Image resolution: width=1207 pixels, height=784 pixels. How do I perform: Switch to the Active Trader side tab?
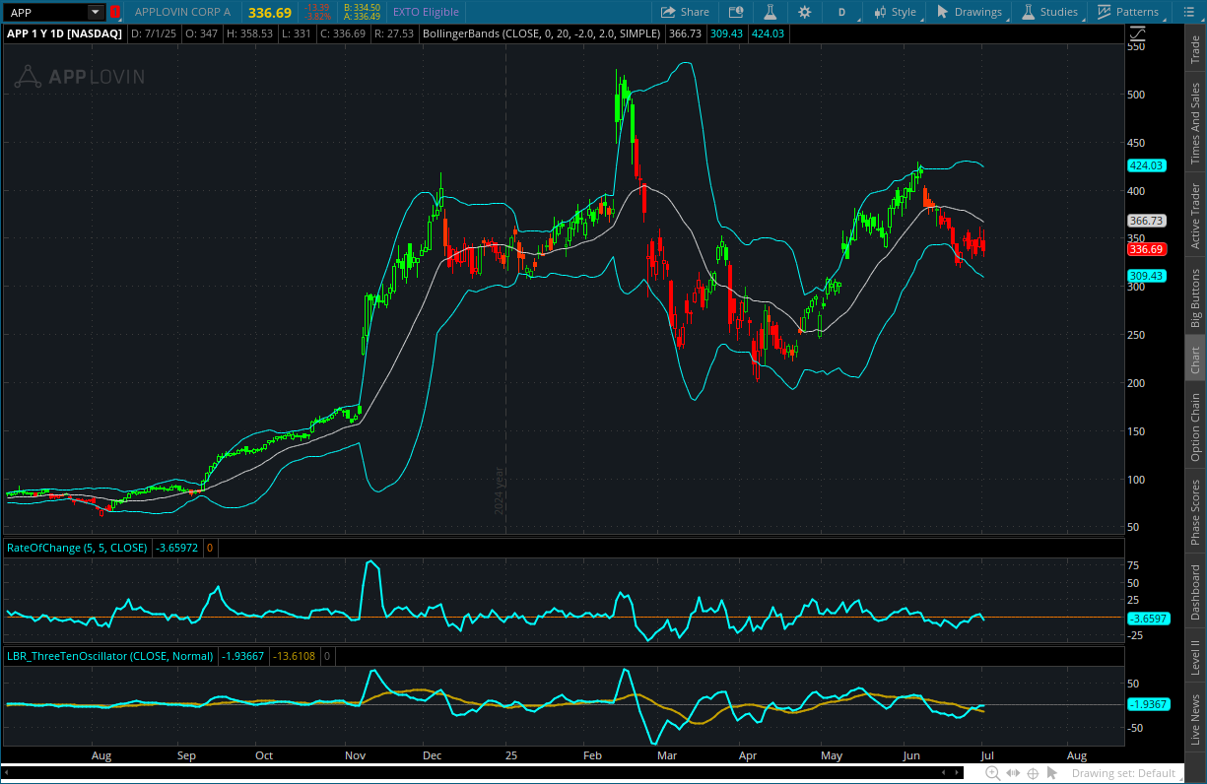point(1195,216)
